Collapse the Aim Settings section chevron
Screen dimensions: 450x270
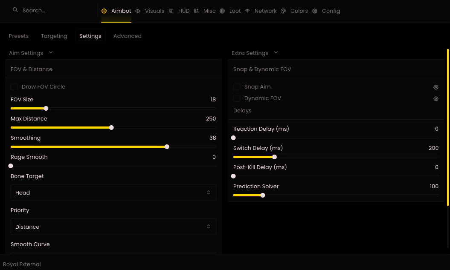51,53
